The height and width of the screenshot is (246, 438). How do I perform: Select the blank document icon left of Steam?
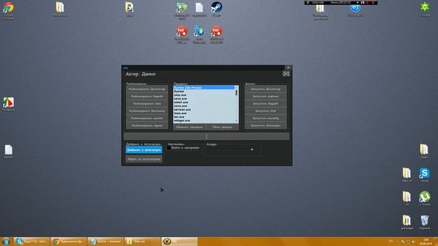[x=199, y=9]
